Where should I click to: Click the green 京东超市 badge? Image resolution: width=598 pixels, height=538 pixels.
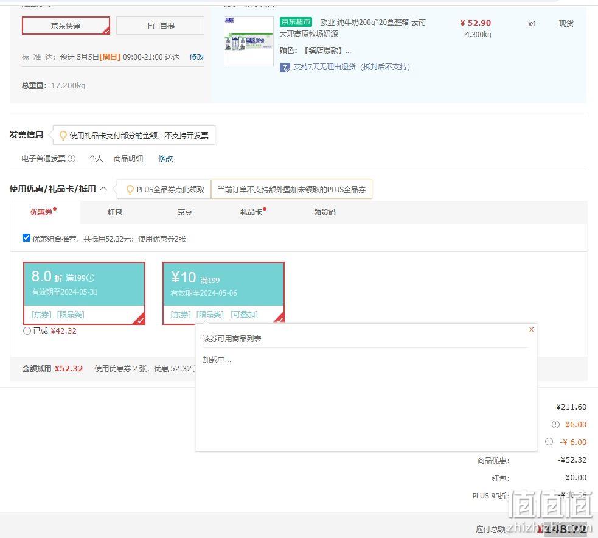296,22
